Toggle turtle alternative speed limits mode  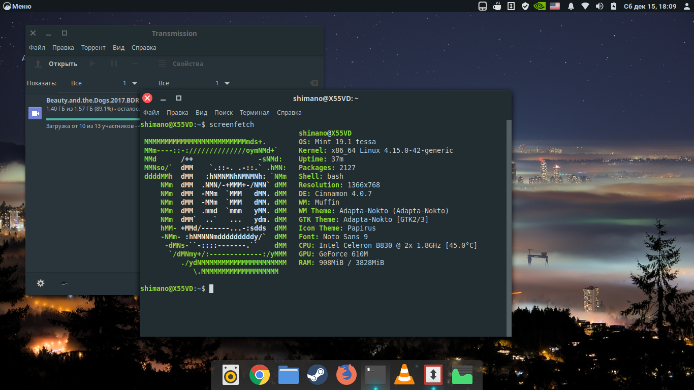[x=64, y=283]
